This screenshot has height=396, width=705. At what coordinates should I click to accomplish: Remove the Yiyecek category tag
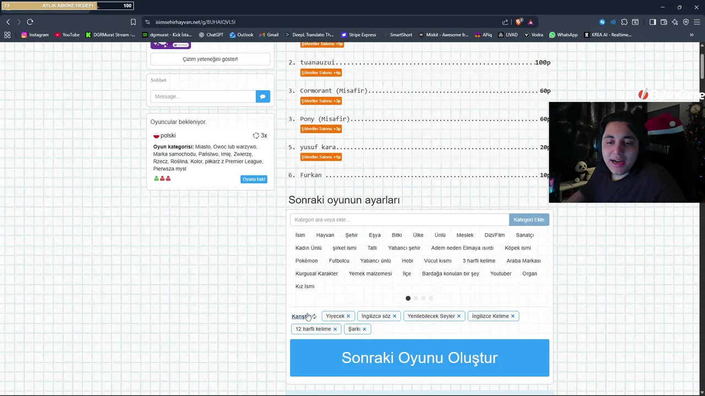[x=348, y=316]
